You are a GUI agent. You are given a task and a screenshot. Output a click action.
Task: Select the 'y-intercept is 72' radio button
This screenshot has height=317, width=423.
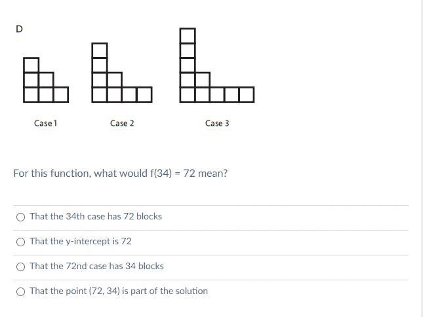tap(21, 242)
